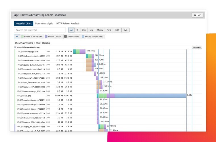Show only Font requests
Viewport: 216px width, 142px height.
click(x=109, y=30)
